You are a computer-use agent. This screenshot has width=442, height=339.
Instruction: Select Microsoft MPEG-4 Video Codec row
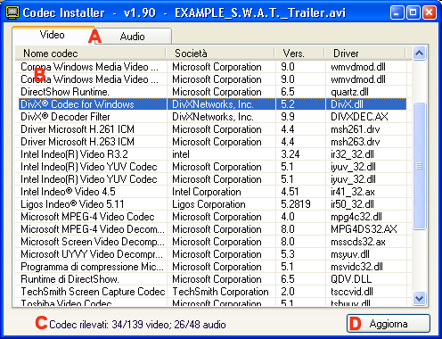(x=213, y=217)
